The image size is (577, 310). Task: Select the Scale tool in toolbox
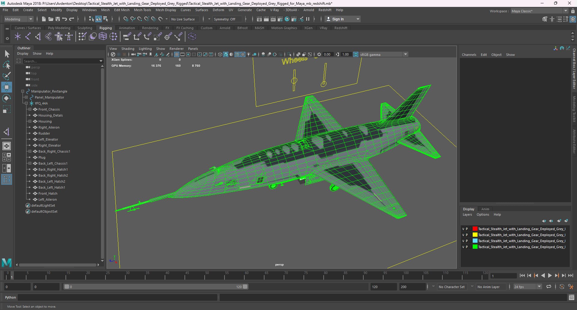point(6,109)
